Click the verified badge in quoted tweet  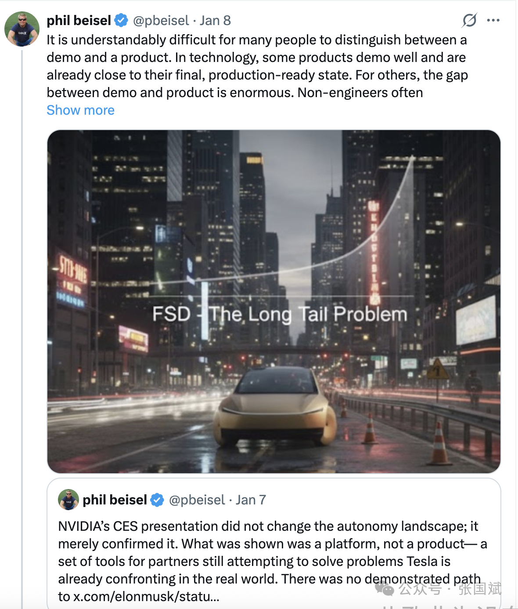coord(157,500)
